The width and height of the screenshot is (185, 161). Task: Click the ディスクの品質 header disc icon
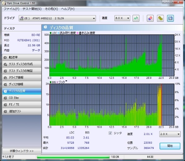pos(45,27)
